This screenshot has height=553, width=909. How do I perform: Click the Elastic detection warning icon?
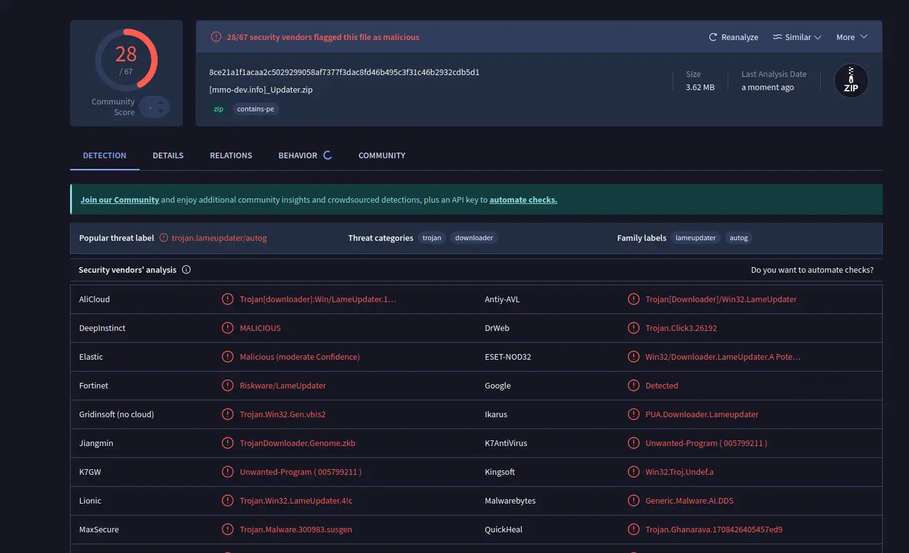click(228, 357)
